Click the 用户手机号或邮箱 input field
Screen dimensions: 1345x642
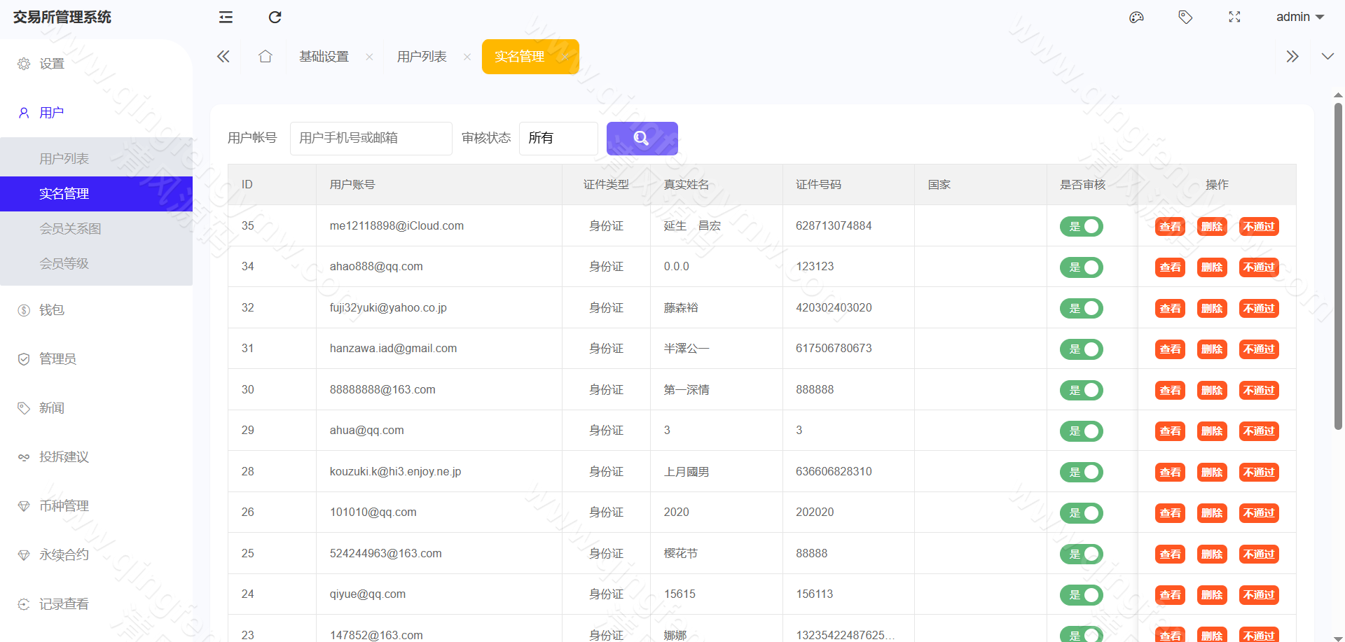(x=371, y=138)
